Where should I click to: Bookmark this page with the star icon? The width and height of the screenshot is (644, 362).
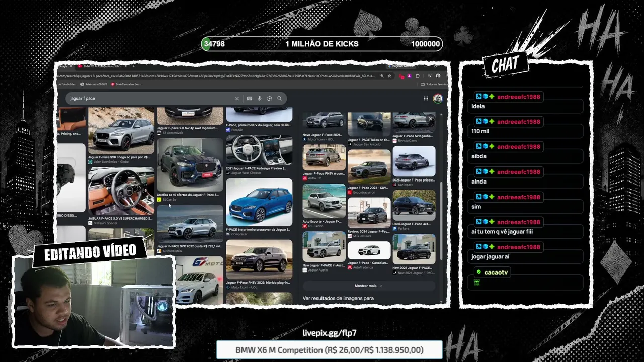[x=390, y=76]
